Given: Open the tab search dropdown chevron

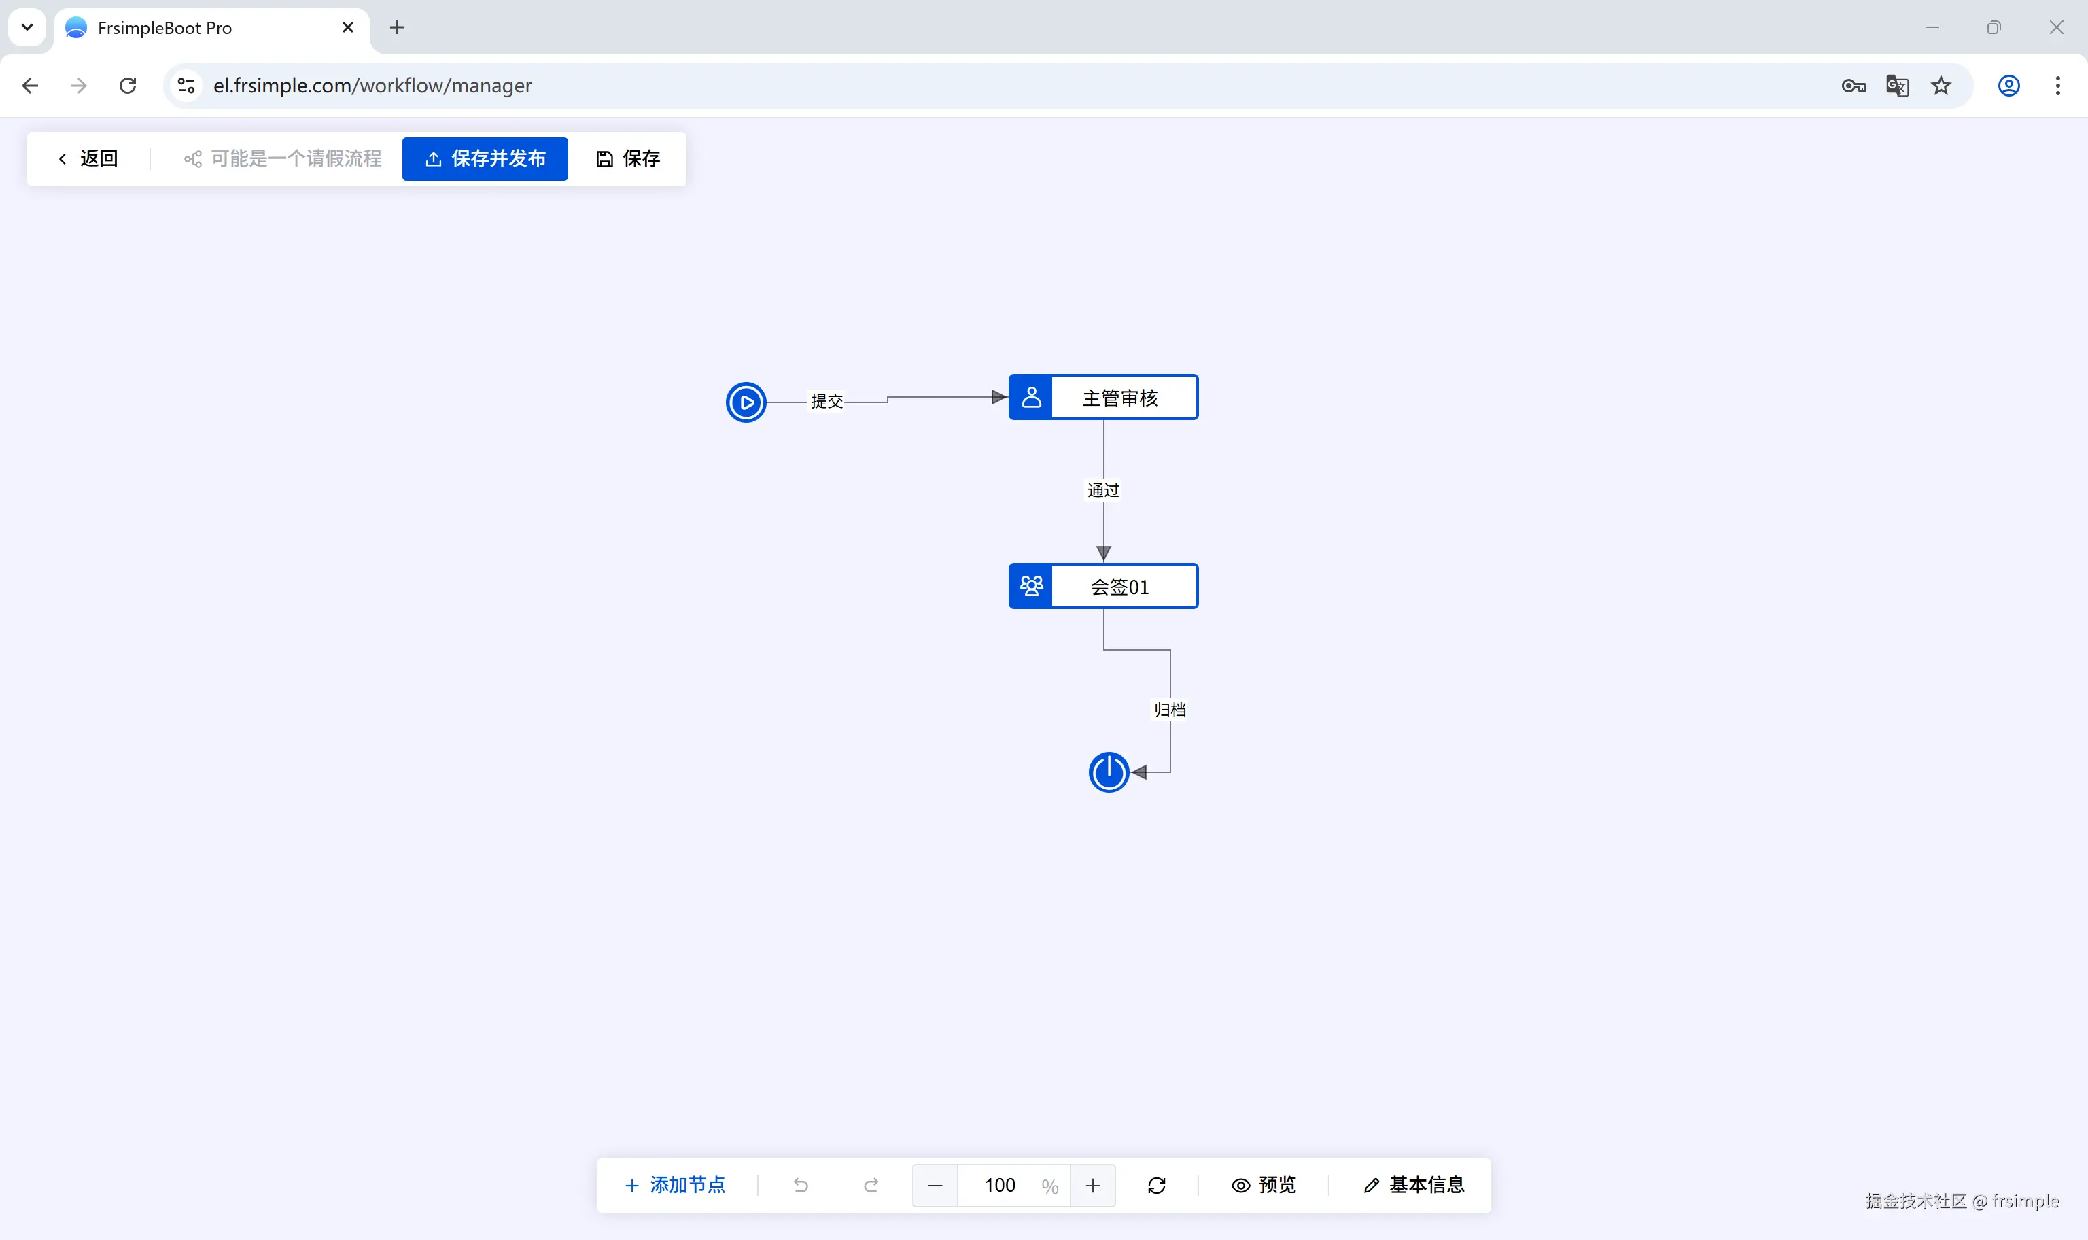Looking at the screenshot, I should (27, 28).
